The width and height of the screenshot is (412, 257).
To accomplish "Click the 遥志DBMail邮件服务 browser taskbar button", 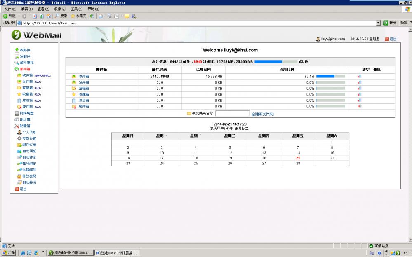I will pyautogui.click(x=117, y=253).
